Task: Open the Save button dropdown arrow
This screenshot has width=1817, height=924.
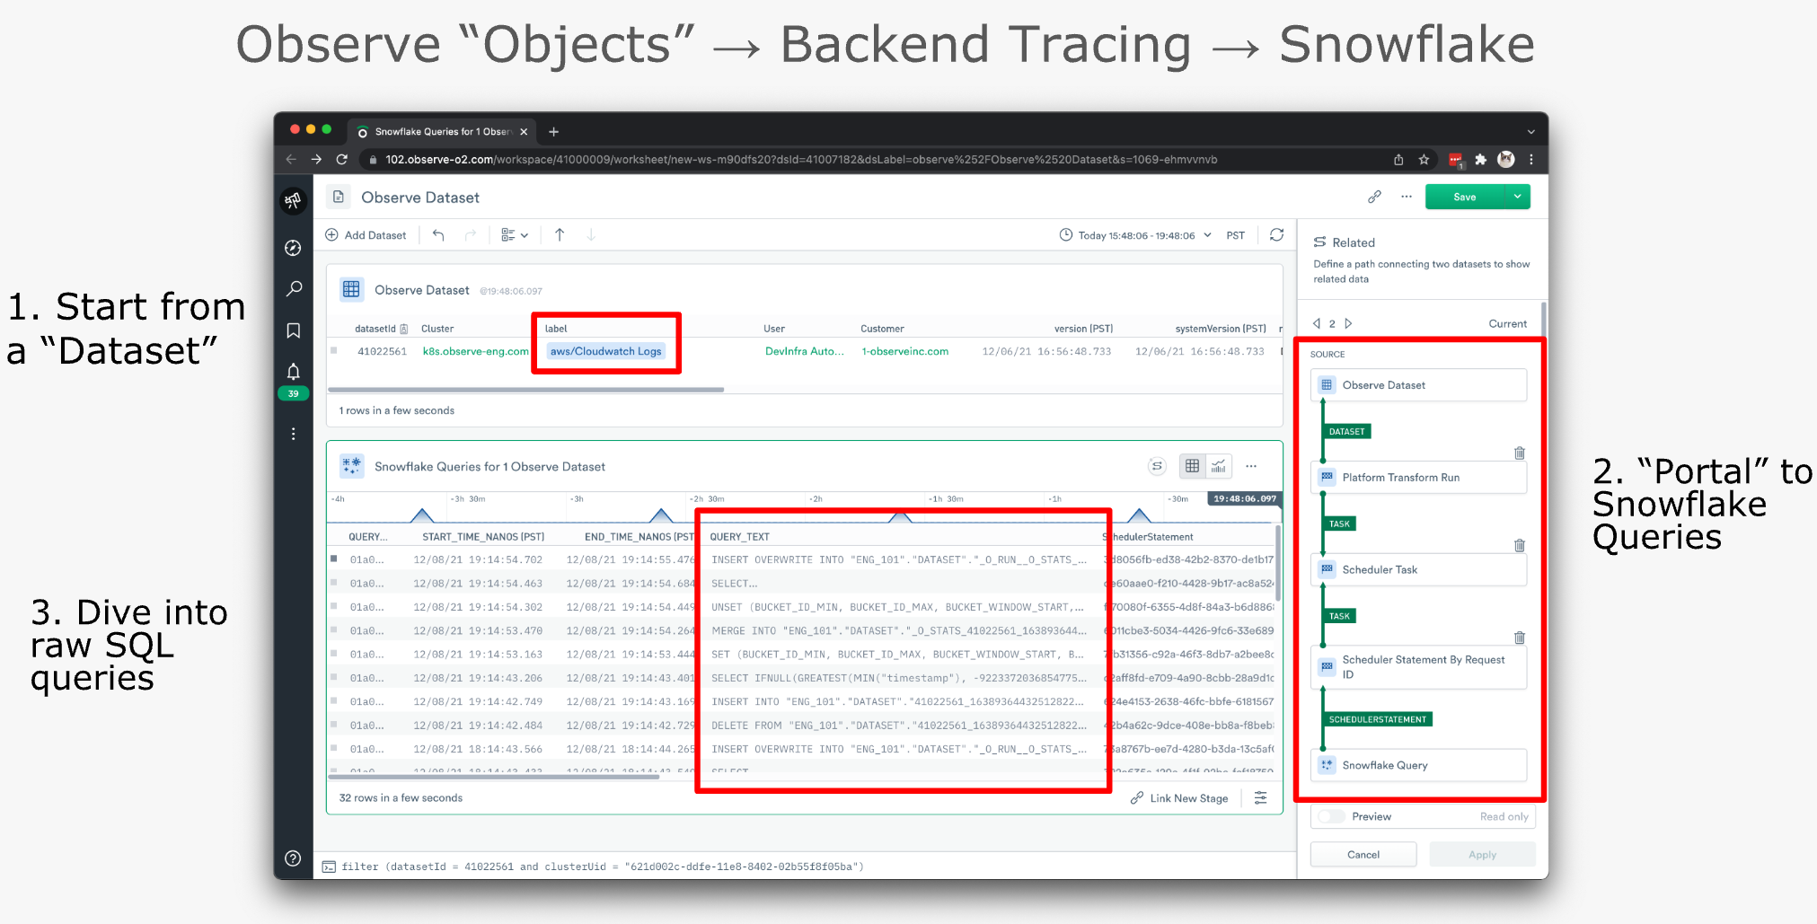Action: pyautogui.click(x=1518, y=197)
